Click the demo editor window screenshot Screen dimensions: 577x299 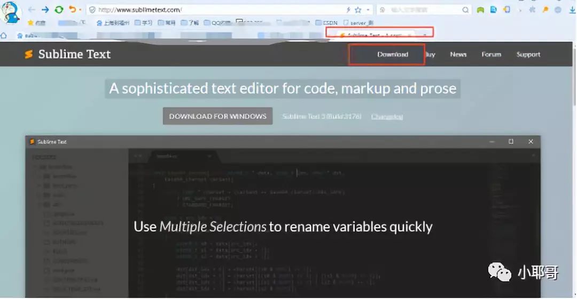(283, 217)
